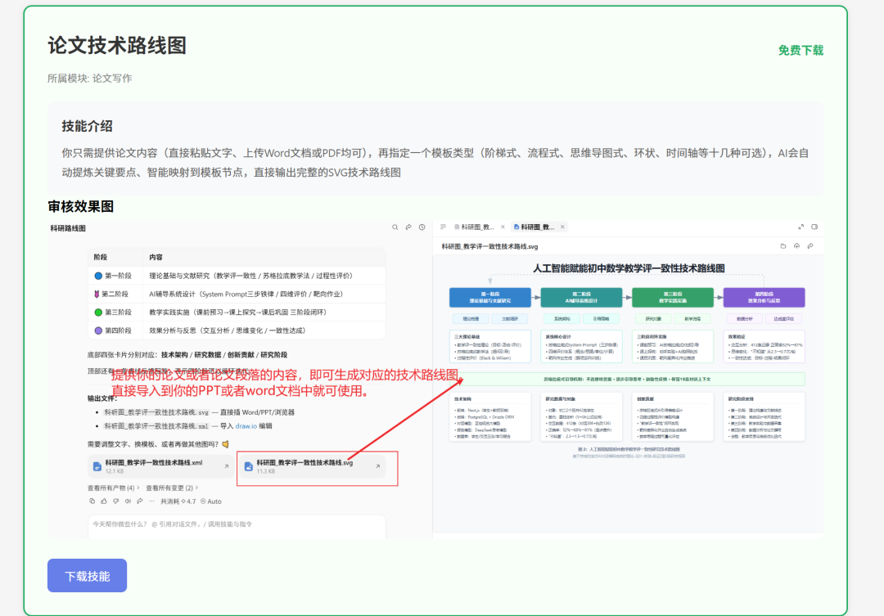This screenshot has height=616, width=884.
Task: Open the draw.io link
Action: click(x=246, y=426)
